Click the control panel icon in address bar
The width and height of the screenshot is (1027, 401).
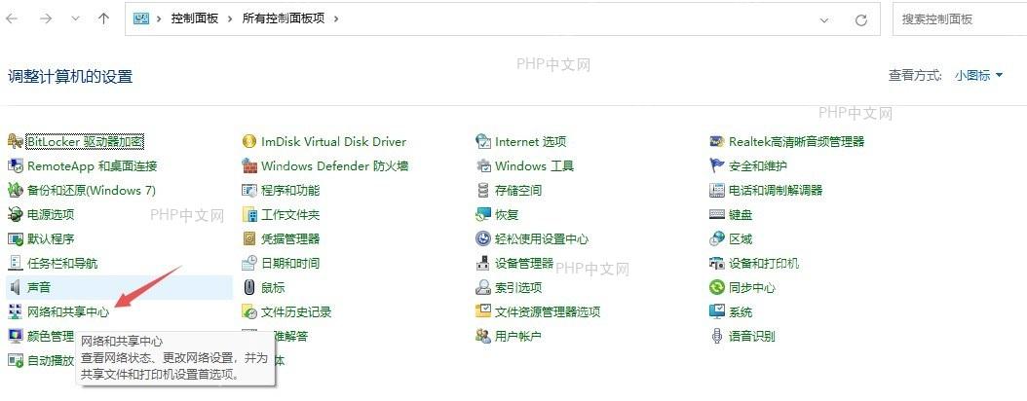141,18
